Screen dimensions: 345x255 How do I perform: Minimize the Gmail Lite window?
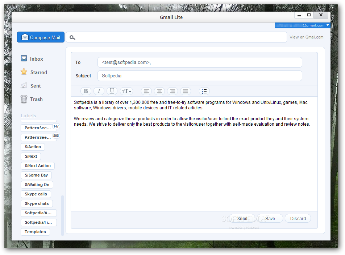point(299,15)
